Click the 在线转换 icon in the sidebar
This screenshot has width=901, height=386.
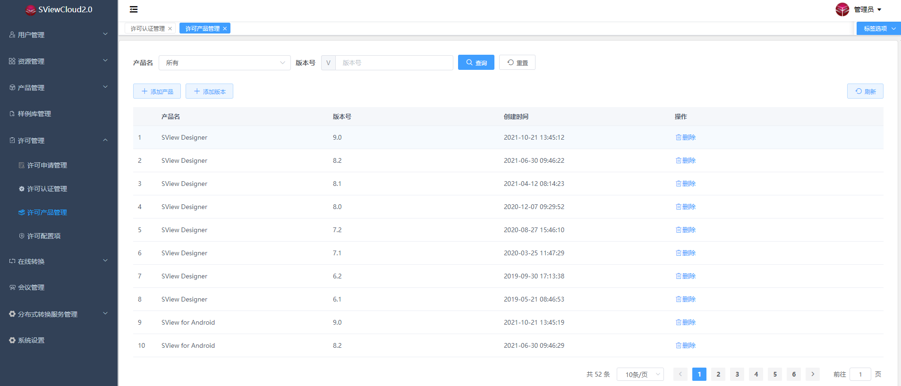(x=12, y=261)
